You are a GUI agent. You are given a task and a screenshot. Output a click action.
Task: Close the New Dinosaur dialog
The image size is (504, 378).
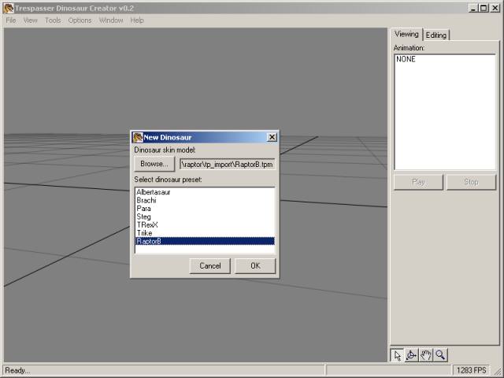(272, 137)
